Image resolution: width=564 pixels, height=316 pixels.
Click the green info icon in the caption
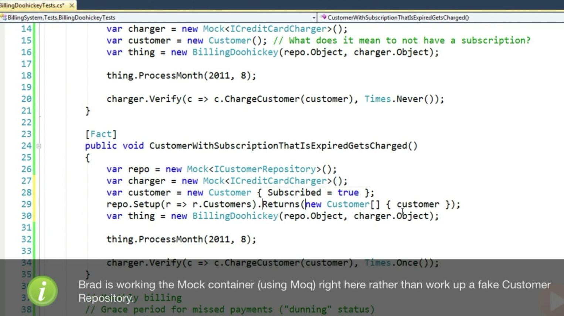tap(43, 291)
